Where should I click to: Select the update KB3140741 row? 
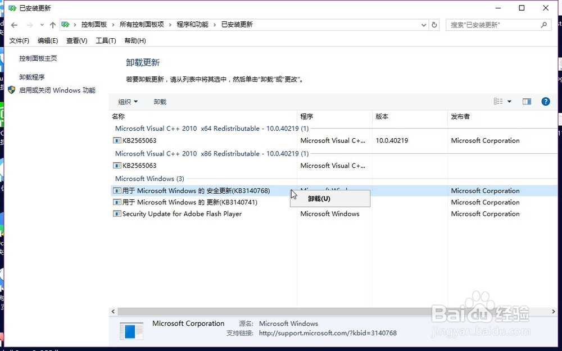point(190,202)
